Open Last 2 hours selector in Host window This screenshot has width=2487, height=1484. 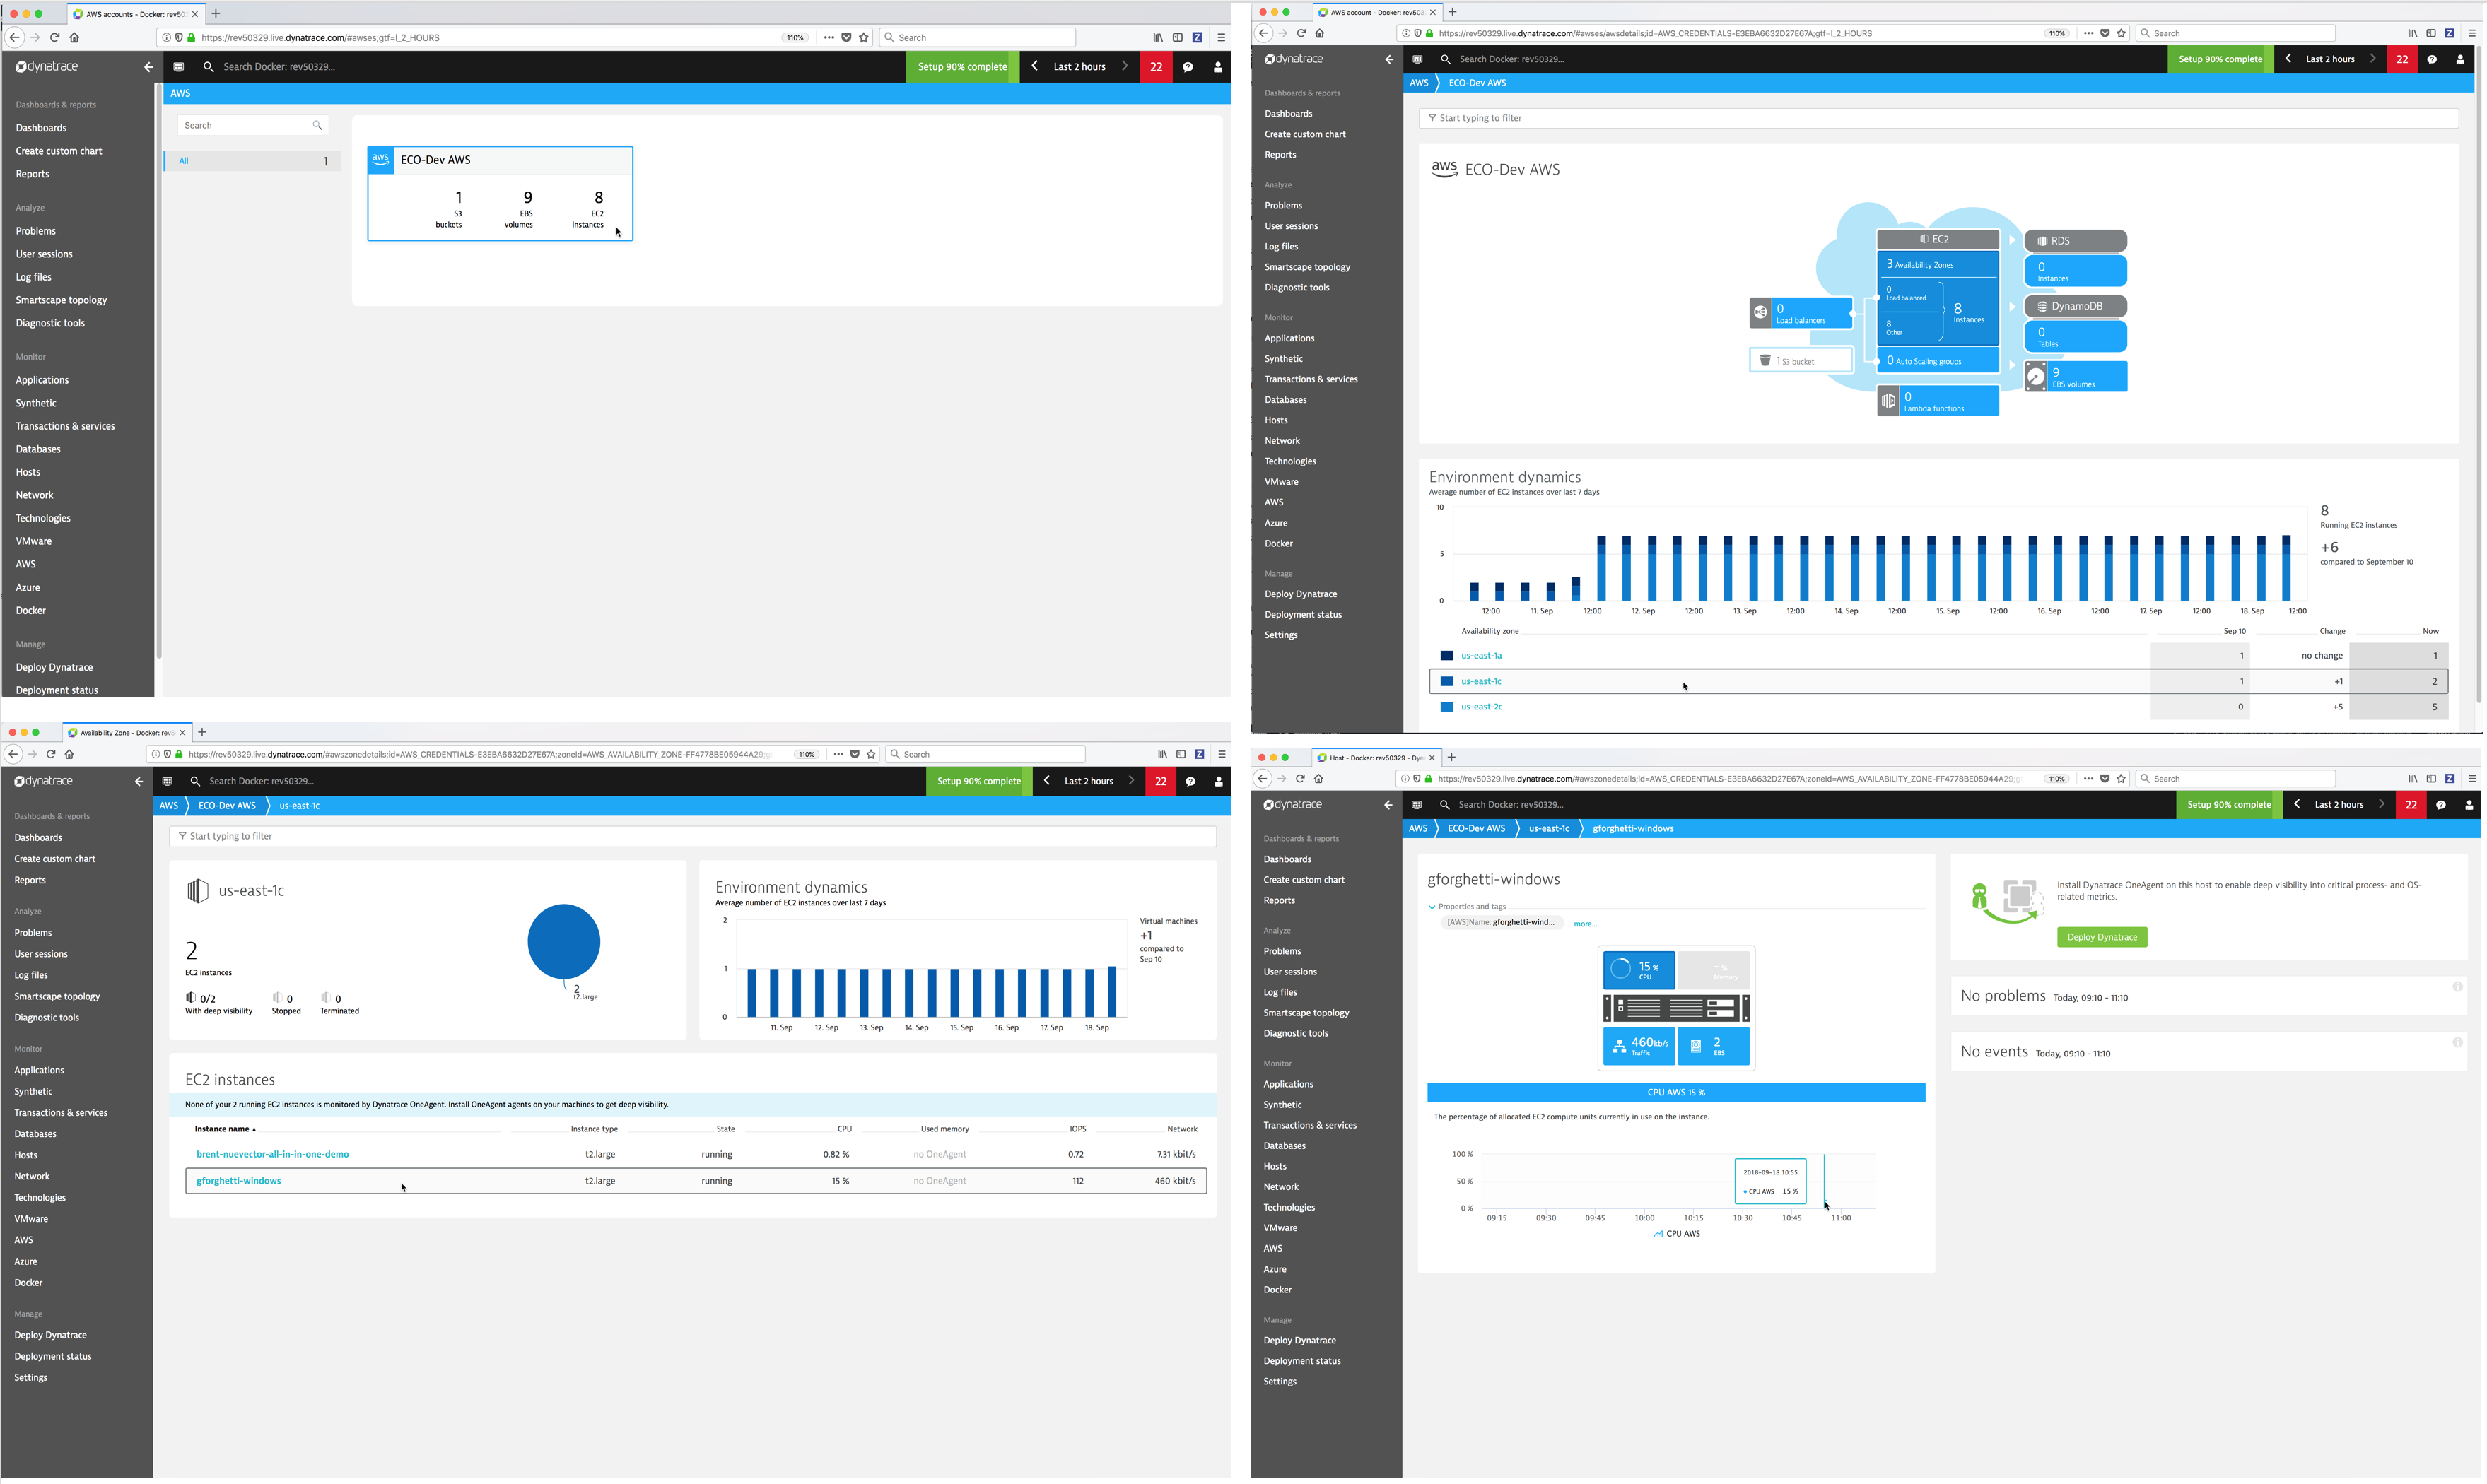(2339, 805)
